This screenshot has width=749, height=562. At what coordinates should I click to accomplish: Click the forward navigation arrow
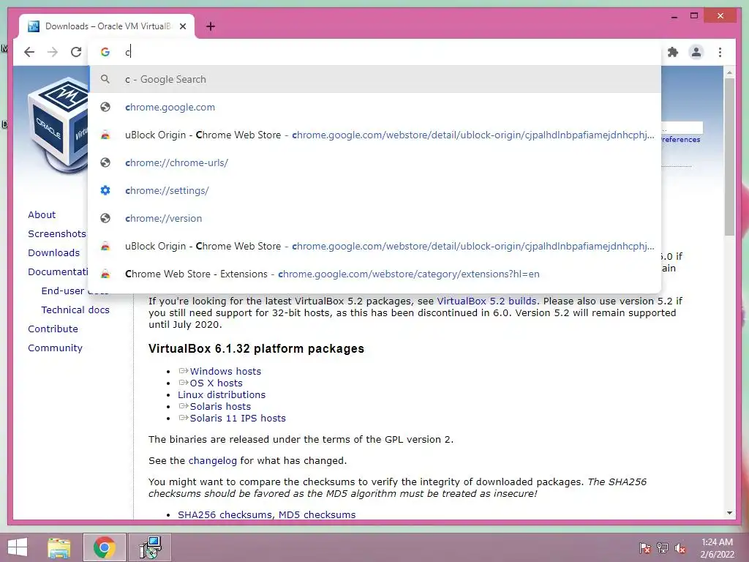(53, 52)
